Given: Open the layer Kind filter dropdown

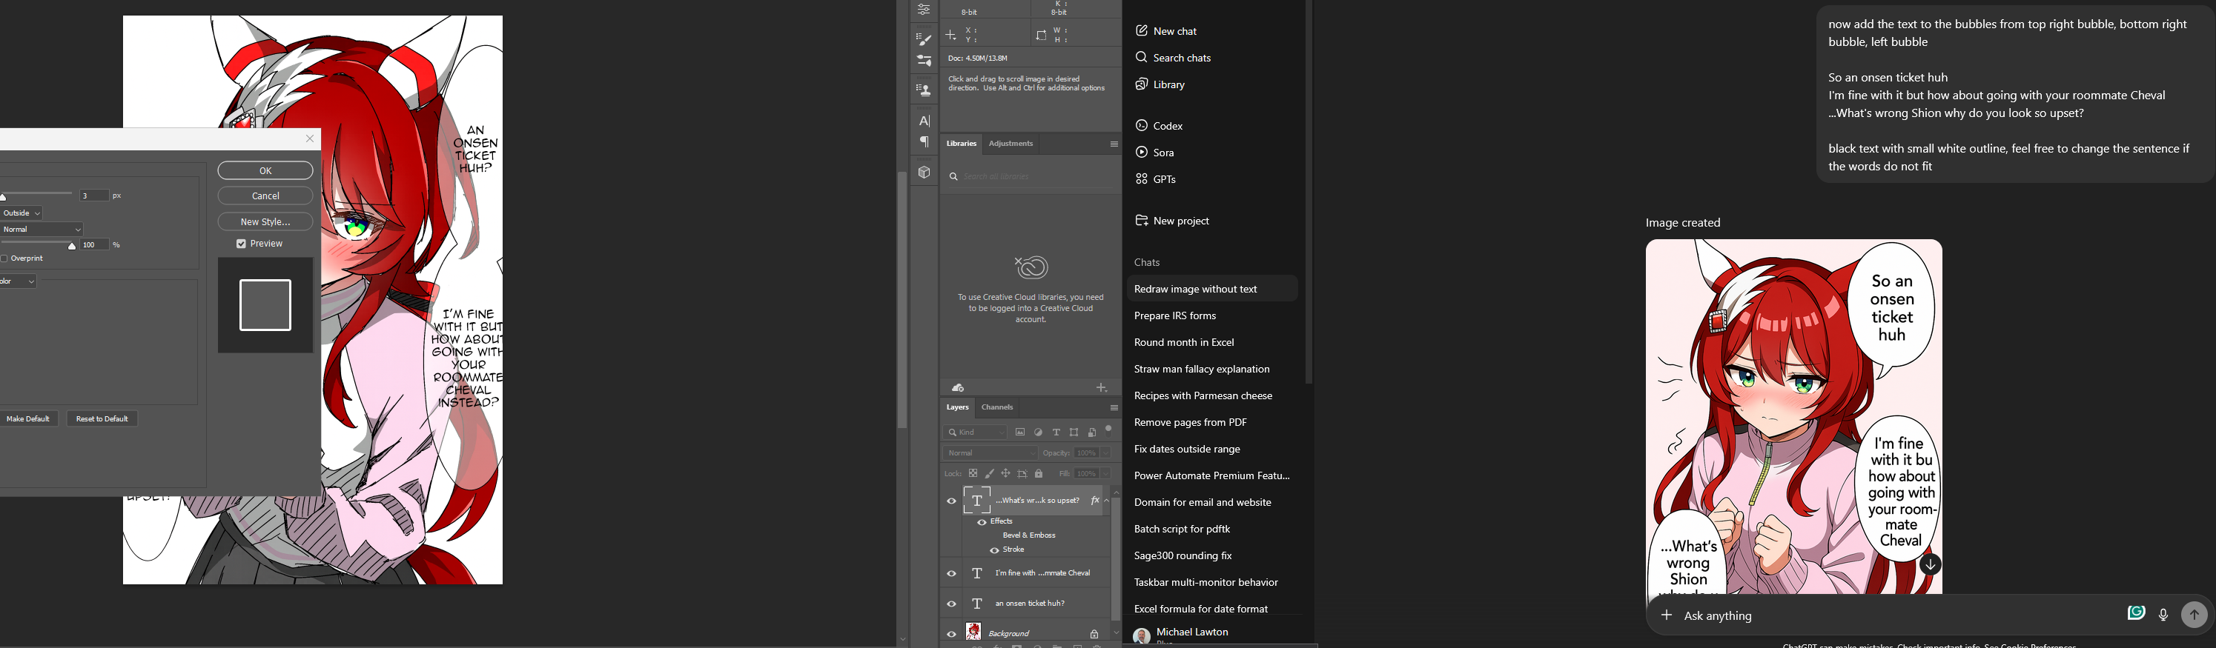Looking at the screenshot, I should (x=976, y=432).
